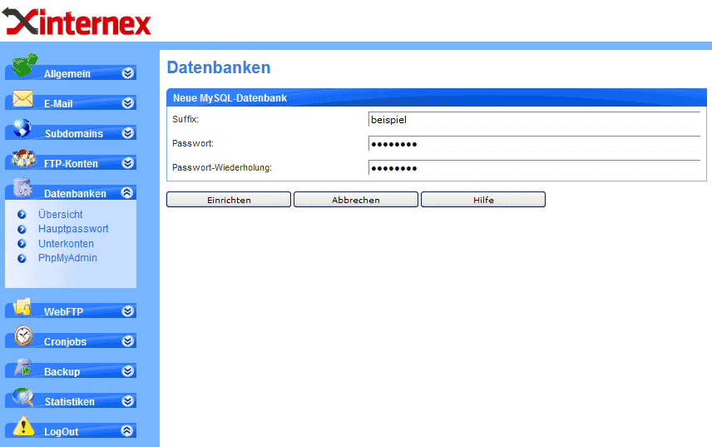Viewport: 712px width, 447px height.
Task: Click the Subdomains globe icon
Action: click(22, 129)
